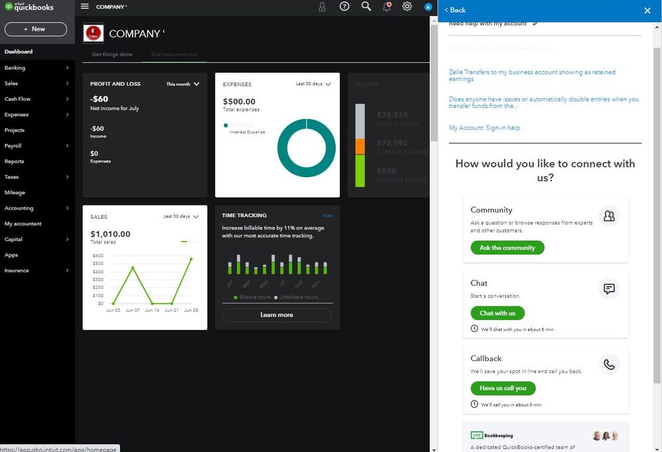662x452 pixels.
Task: Open the Search magnifier icon
Action: click(366, 6)
